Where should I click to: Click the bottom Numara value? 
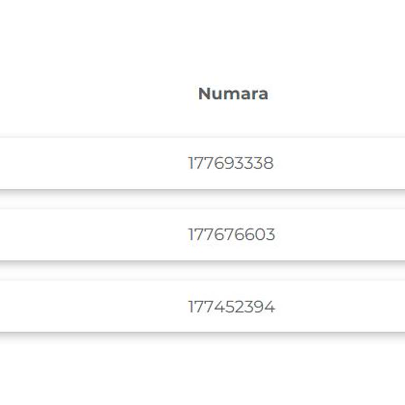click(232, 307)
